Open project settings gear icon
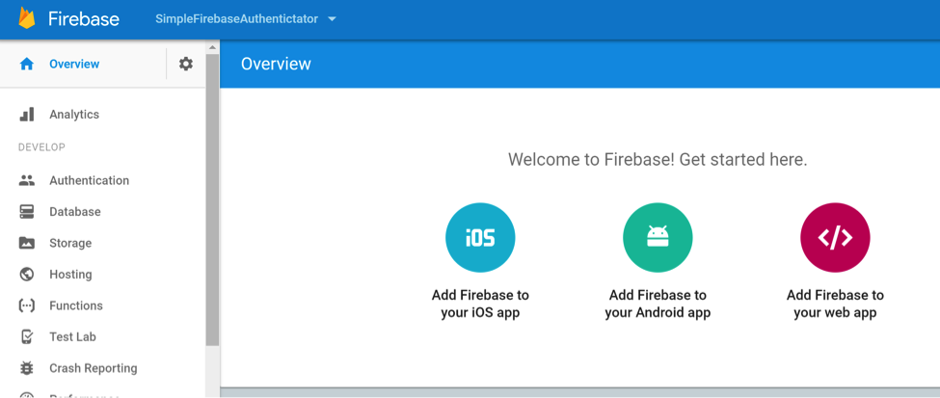Image resolution: width=940 pixels, height=398 pixels. (186, 64)
